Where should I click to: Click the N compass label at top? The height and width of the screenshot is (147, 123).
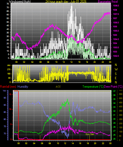[x=116, y=65]
